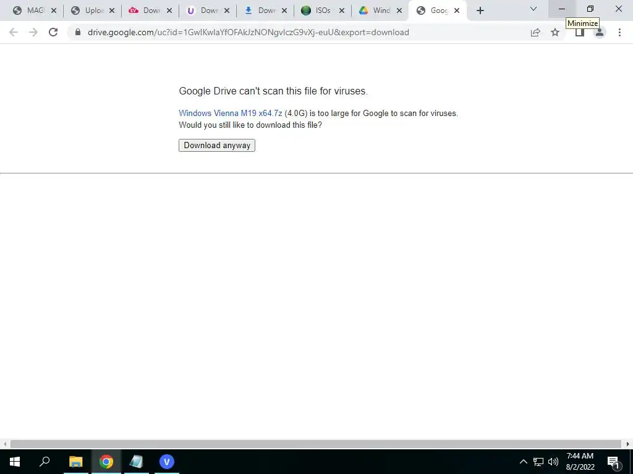Image resolution: width=633 pixels, height=474 pixels.
Task: Open Chrome three-dot menu
Action: [x=619, y=32]
